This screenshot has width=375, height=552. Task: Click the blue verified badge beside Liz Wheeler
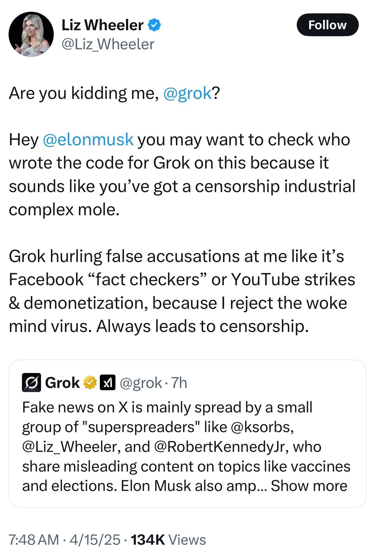pos(154,25)
